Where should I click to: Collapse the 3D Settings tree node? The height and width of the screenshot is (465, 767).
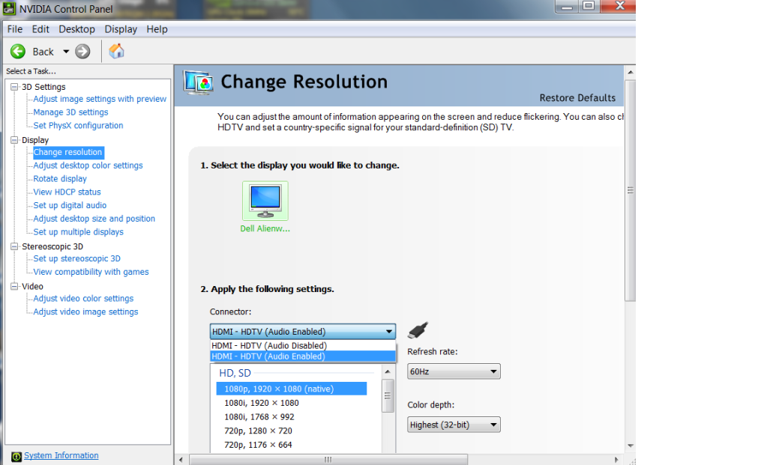point(14,86)
